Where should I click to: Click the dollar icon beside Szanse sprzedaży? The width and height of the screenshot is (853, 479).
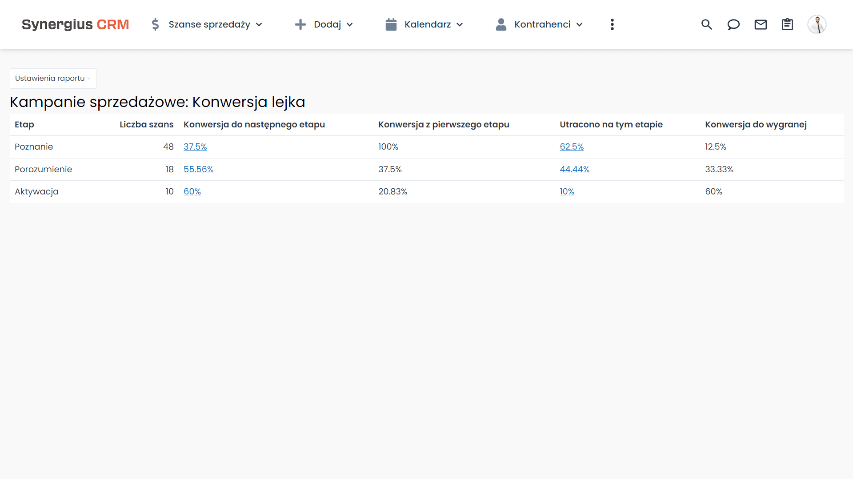pyautogui.click(x=155, y=24)
